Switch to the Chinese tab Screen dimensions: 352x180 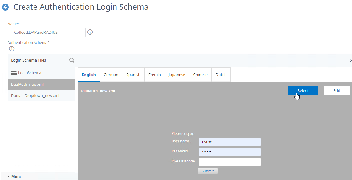200,75
